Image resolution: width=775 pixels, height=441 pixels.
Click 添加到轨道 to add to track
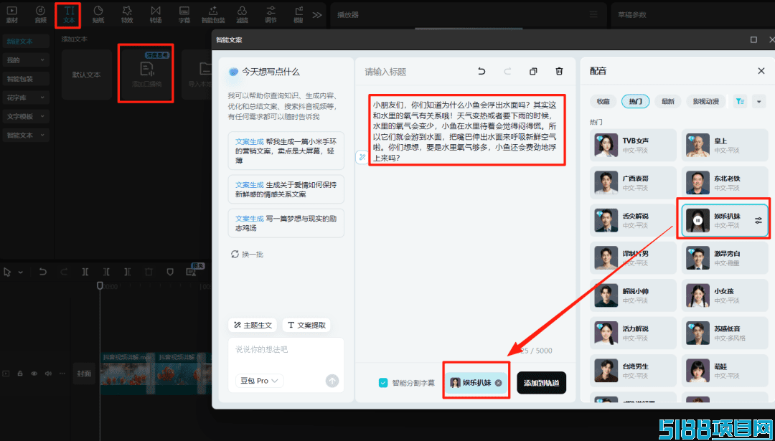[x=541, y=383]
